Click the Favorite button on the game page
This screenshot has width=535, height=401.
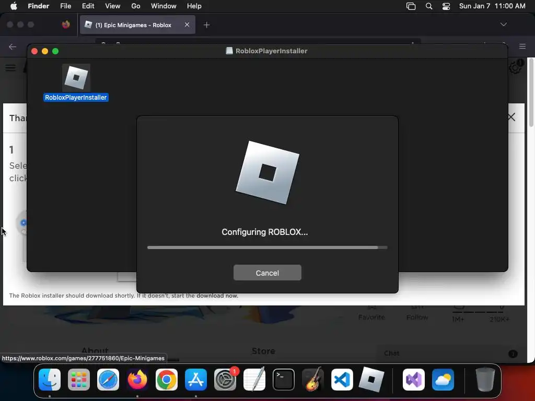[371, 314]
